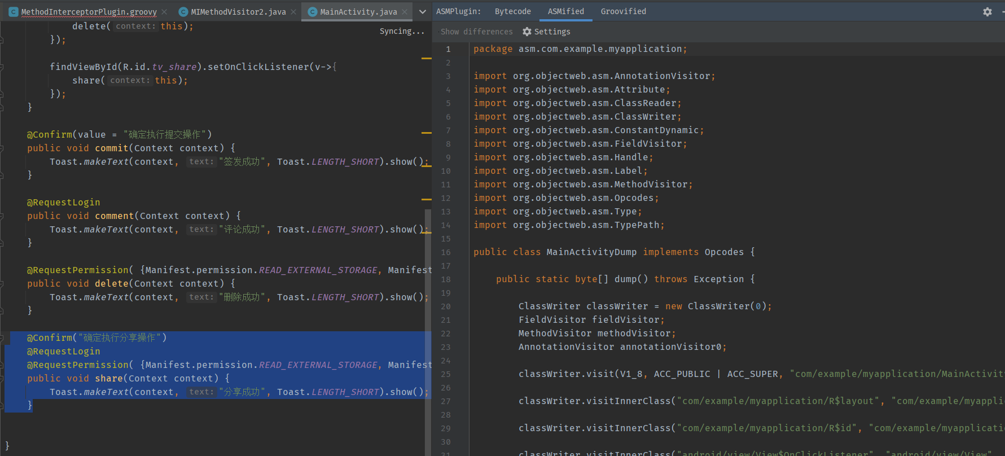
Task: Click the "FieldVisitor fieldVisitor;" line
Action: tap(591, 320)
